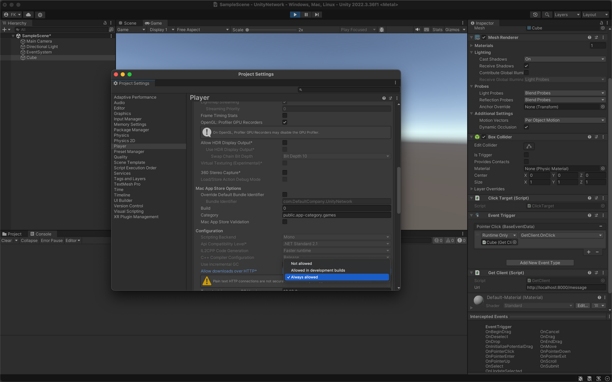This screenshot has height=382, width=612.
Task: Click the Pause button in toolbar
Action: pos(306,15)
